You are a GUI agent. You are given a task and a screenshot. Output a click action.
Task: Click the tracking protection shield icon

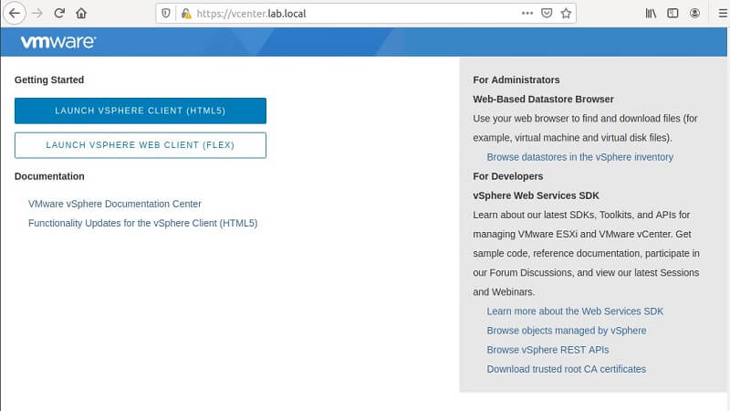(x=166, y=14)
